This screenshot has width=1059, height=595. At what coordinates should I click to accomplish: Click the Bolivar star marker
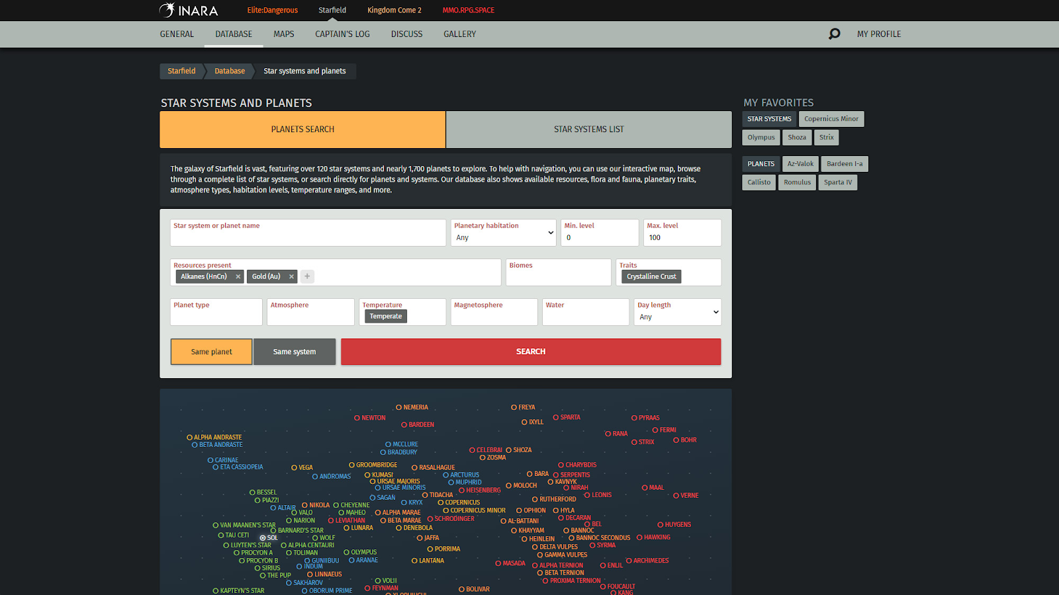462,589
